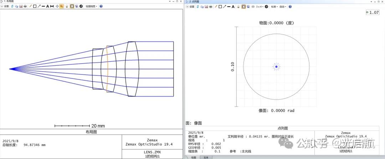The height and width of the screenshot is (159, 385).
Task: Open help for the layout window
Action: (x=101, y=6)
